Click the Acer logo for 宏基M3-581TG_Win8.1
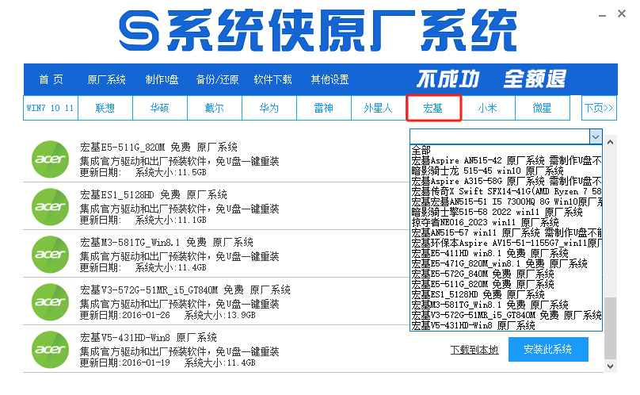The height and width of the screenshot is (395, 640). [50, 255]
